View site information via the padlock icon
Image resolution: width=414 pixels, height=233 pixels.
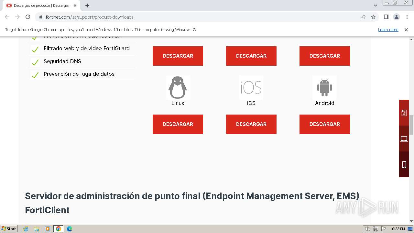[x=41, y=17]
